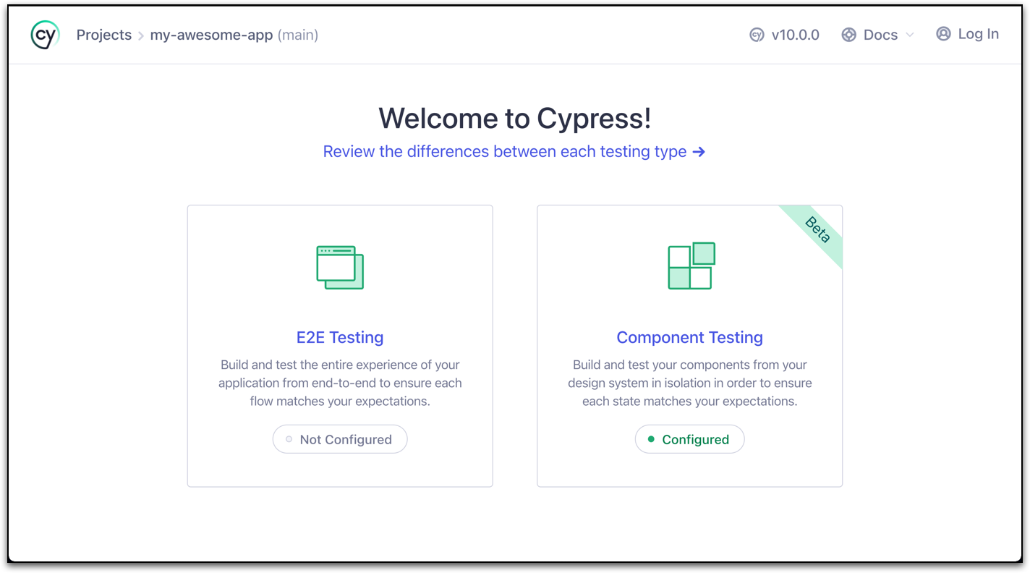The image size is (1030, 573).
Task: Toggle the Configured status on Component Testing
Action: coord(689,439)
